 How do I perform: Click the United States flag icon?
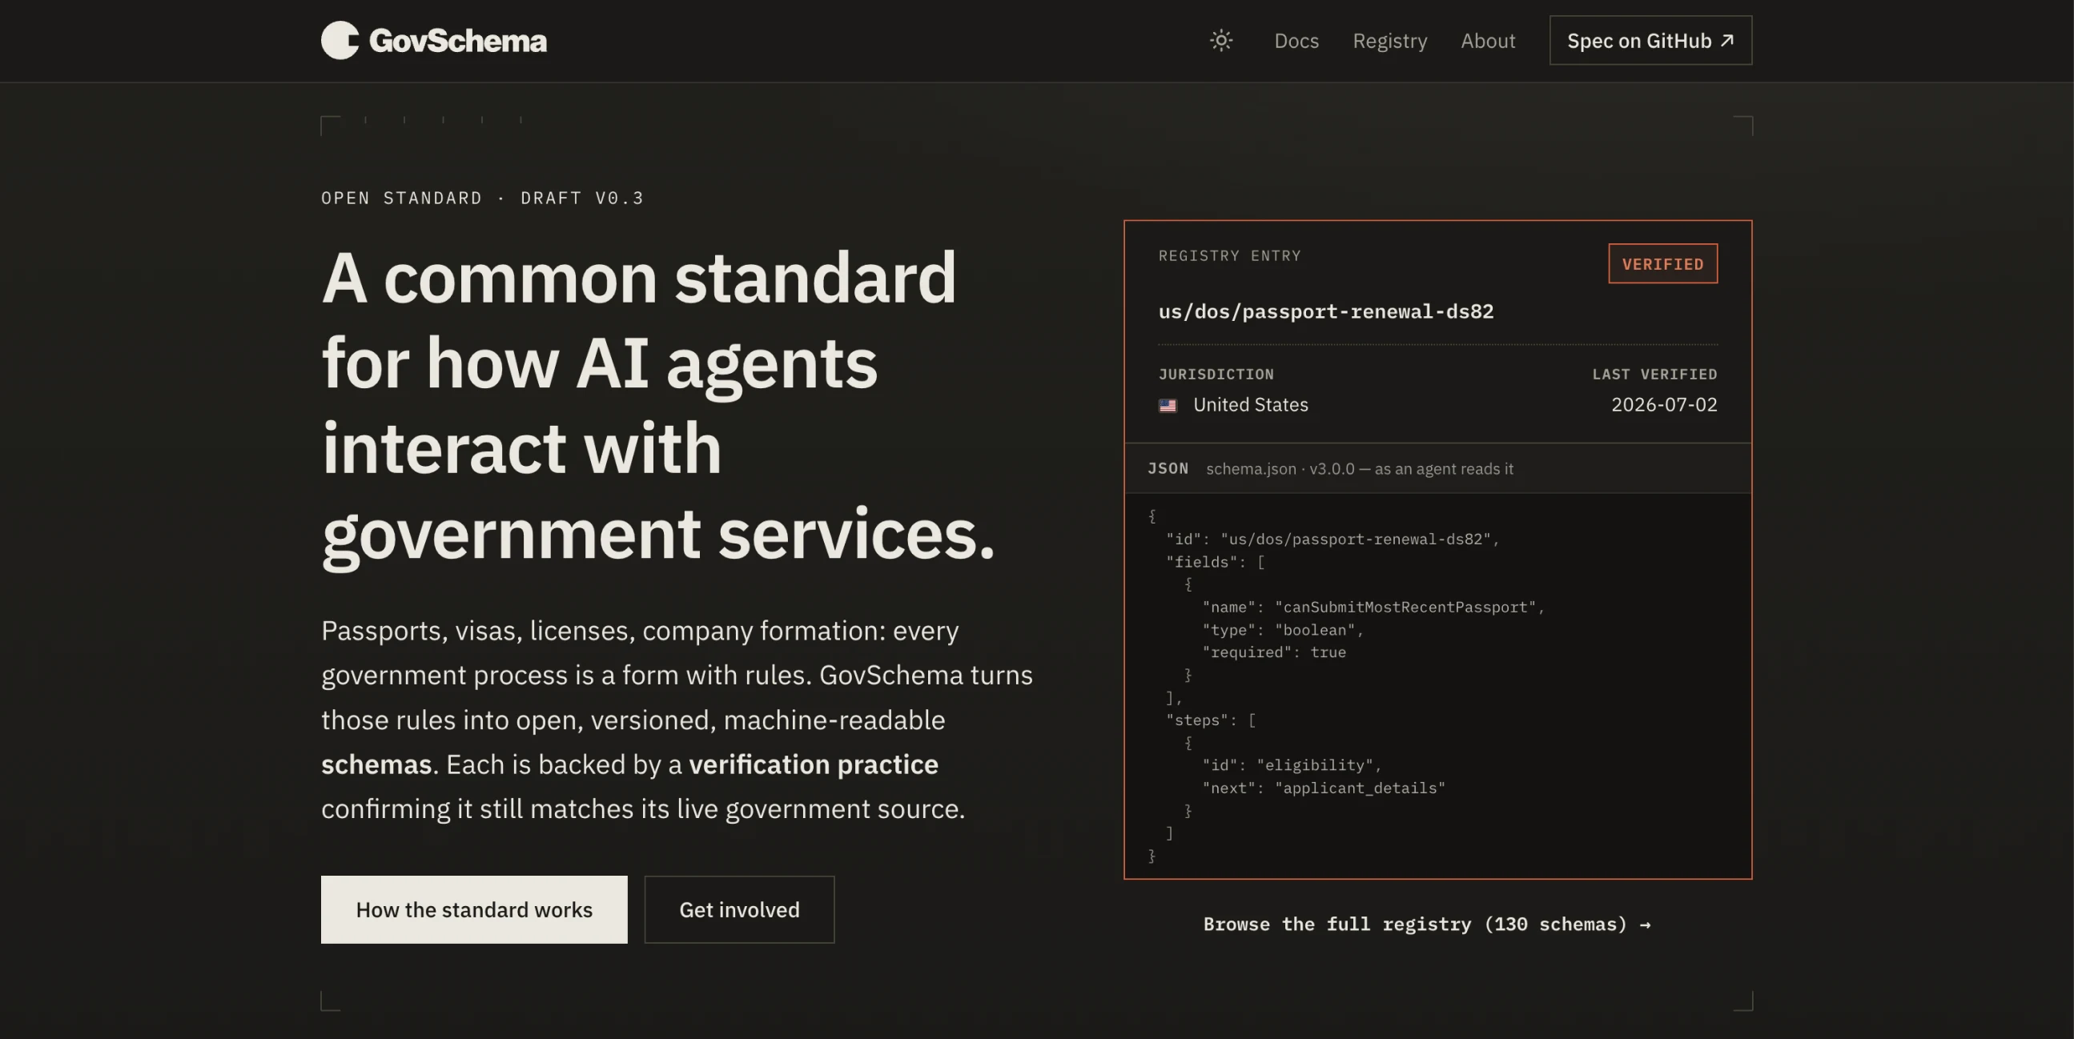pos(1168,406)
